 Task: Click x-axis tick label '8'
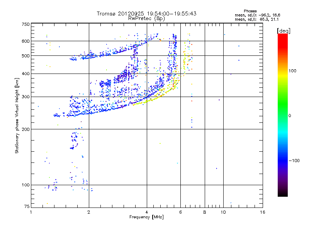click(x=205, y=212)
